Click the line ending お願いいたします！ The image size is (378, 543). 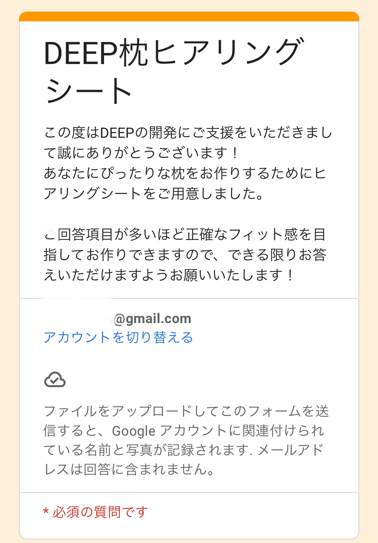169,275
